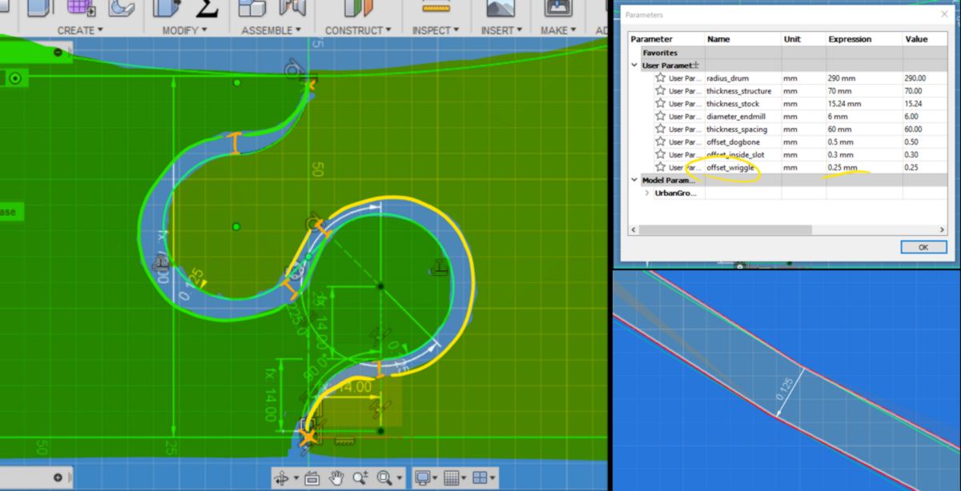Viewport: 961px width, 491px height.
Task: Add user parameter with plus icon
Action: pos(696,66)
